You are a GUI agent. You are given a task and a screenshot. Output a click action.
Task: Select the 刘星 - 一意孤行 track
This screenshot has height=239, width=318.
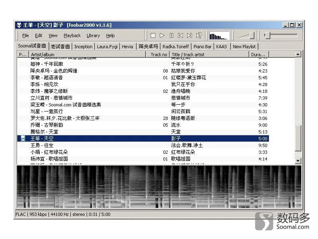click(x=143, y=112)
